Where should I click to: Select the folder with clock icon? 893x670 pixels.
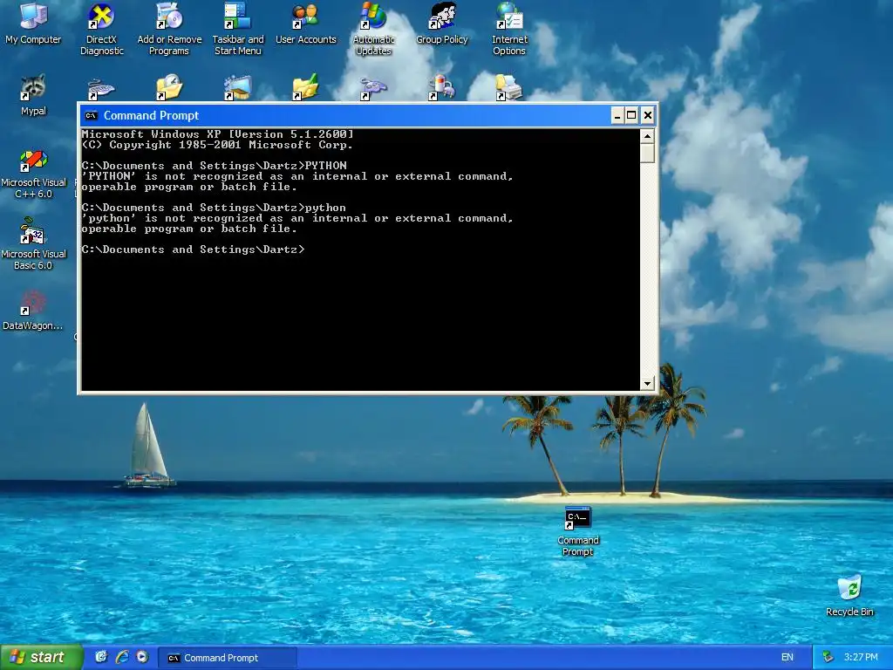point(169,87)
